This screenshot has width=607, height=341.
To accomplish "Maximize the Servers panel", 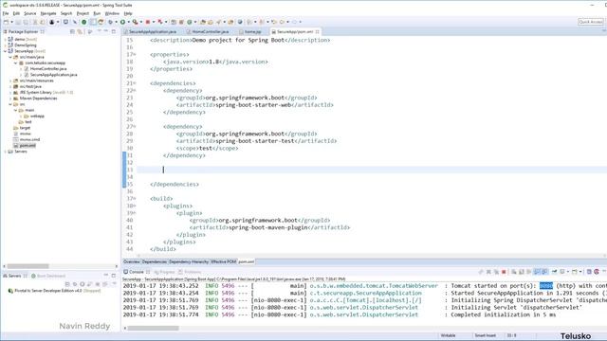I will (114, 276).
